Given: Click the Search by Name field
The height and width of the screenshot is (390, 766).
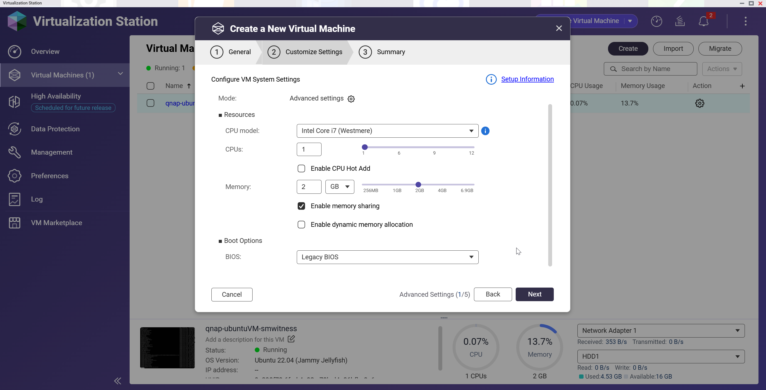Looking at the screenshot, I should (x=650, y=69).
